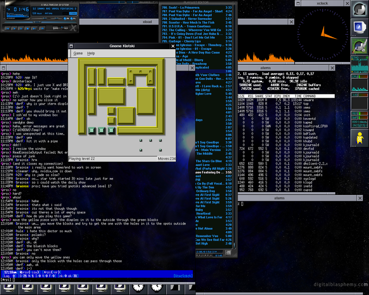The width and height of the screenshot is (369, 295).
Task: Focus the IRC [#rpi] input line
Action: tap(96, 279)
